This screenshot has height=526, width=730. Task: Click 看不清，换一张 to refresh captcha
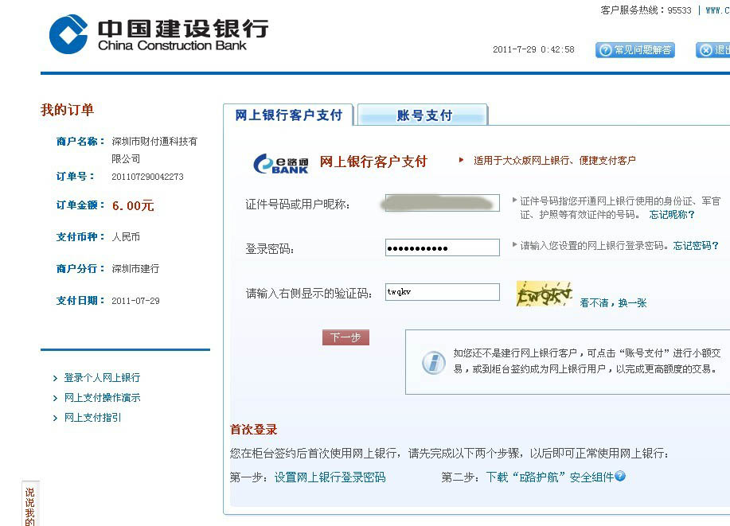[613, 303]
